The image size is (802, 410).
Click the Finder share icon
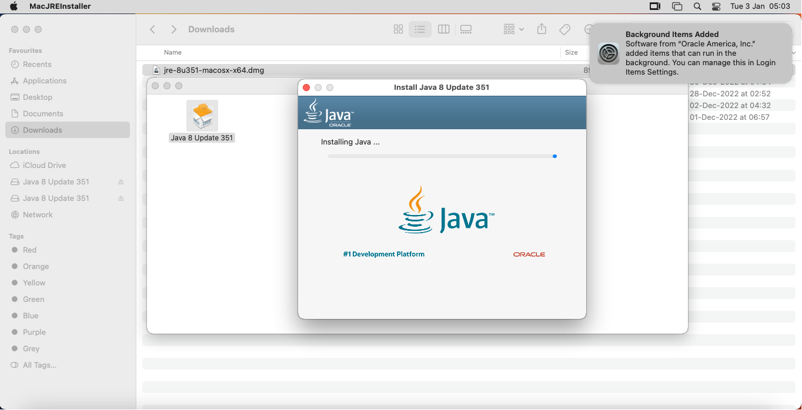coord(542,29)
